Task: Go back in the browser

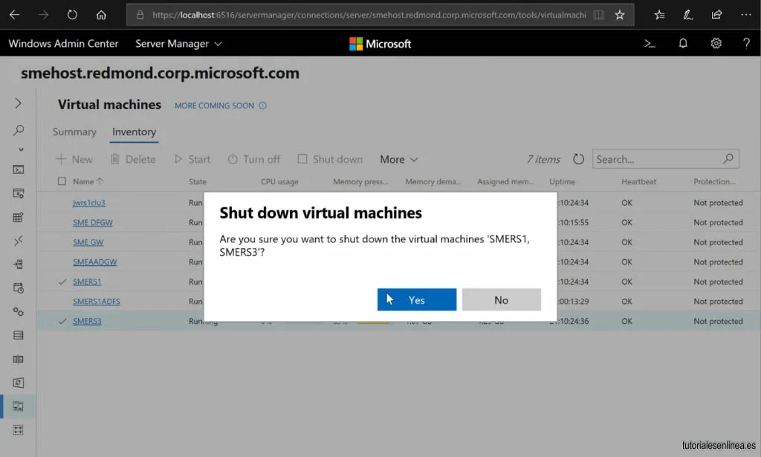Action: coord(15,15)
